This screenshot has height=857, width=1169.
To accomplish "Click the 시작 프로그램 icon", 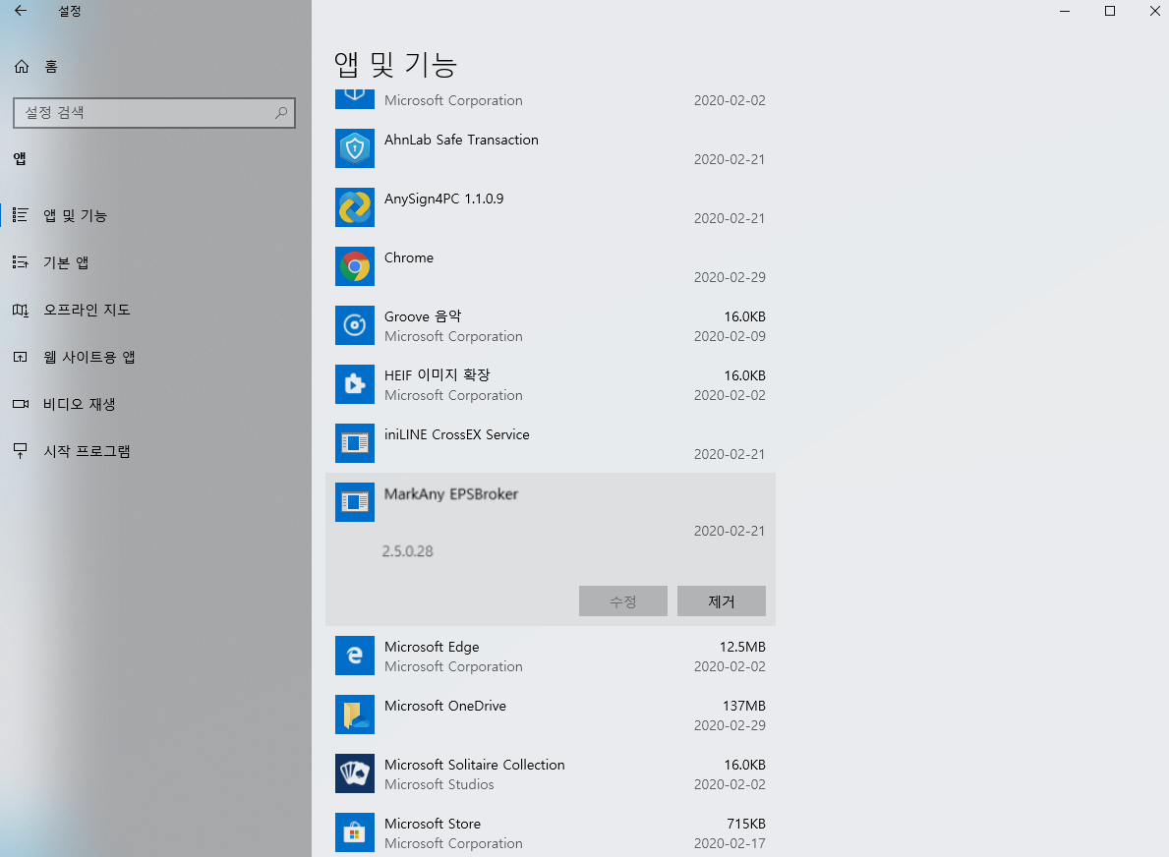I will coord(20,451).
